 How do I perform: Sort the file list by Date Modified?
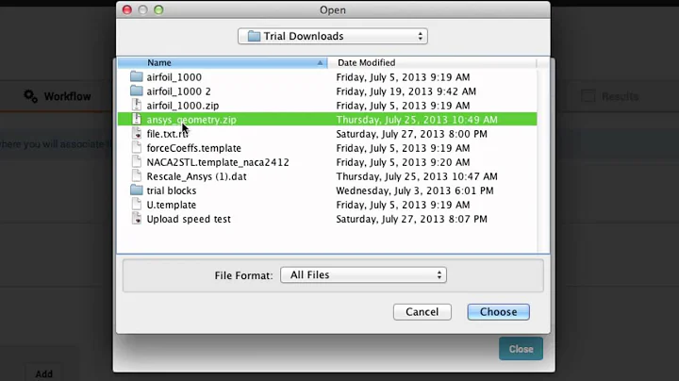click(x=432, y=63)
